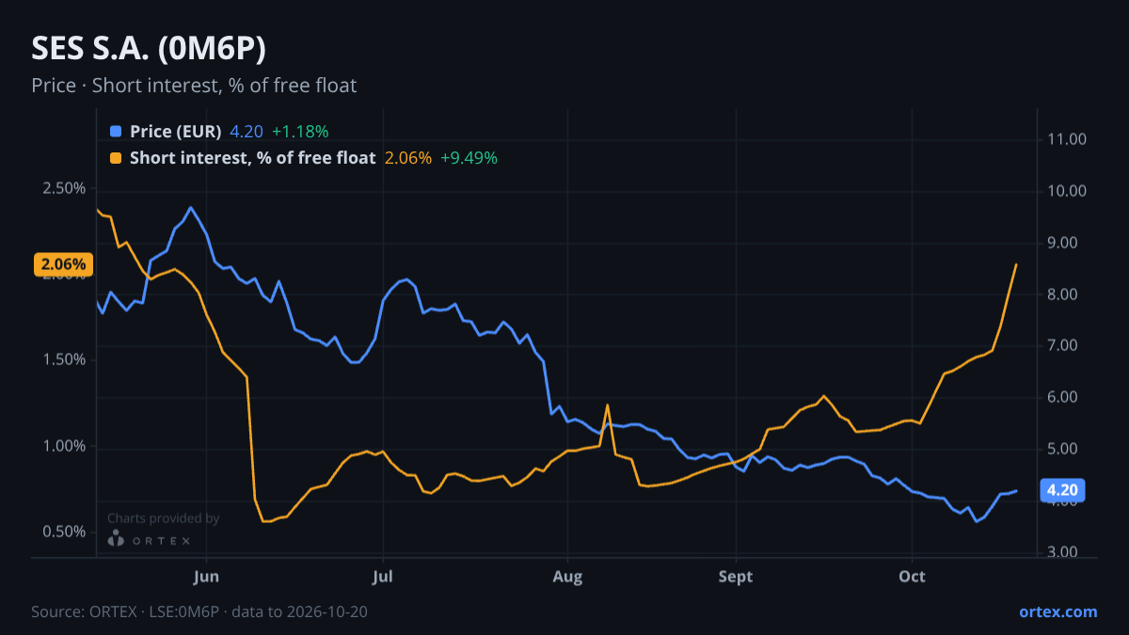Click the 0.50% left axis label
The image size is (1129, 635).
(x=64, y=532)
